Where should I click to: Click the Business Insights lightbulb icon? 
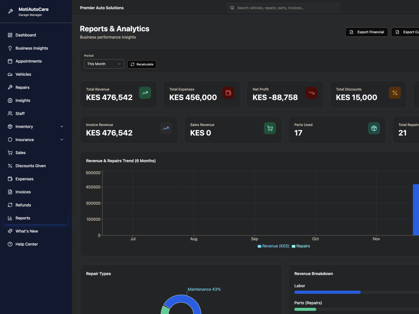click(x=10, y=48)
